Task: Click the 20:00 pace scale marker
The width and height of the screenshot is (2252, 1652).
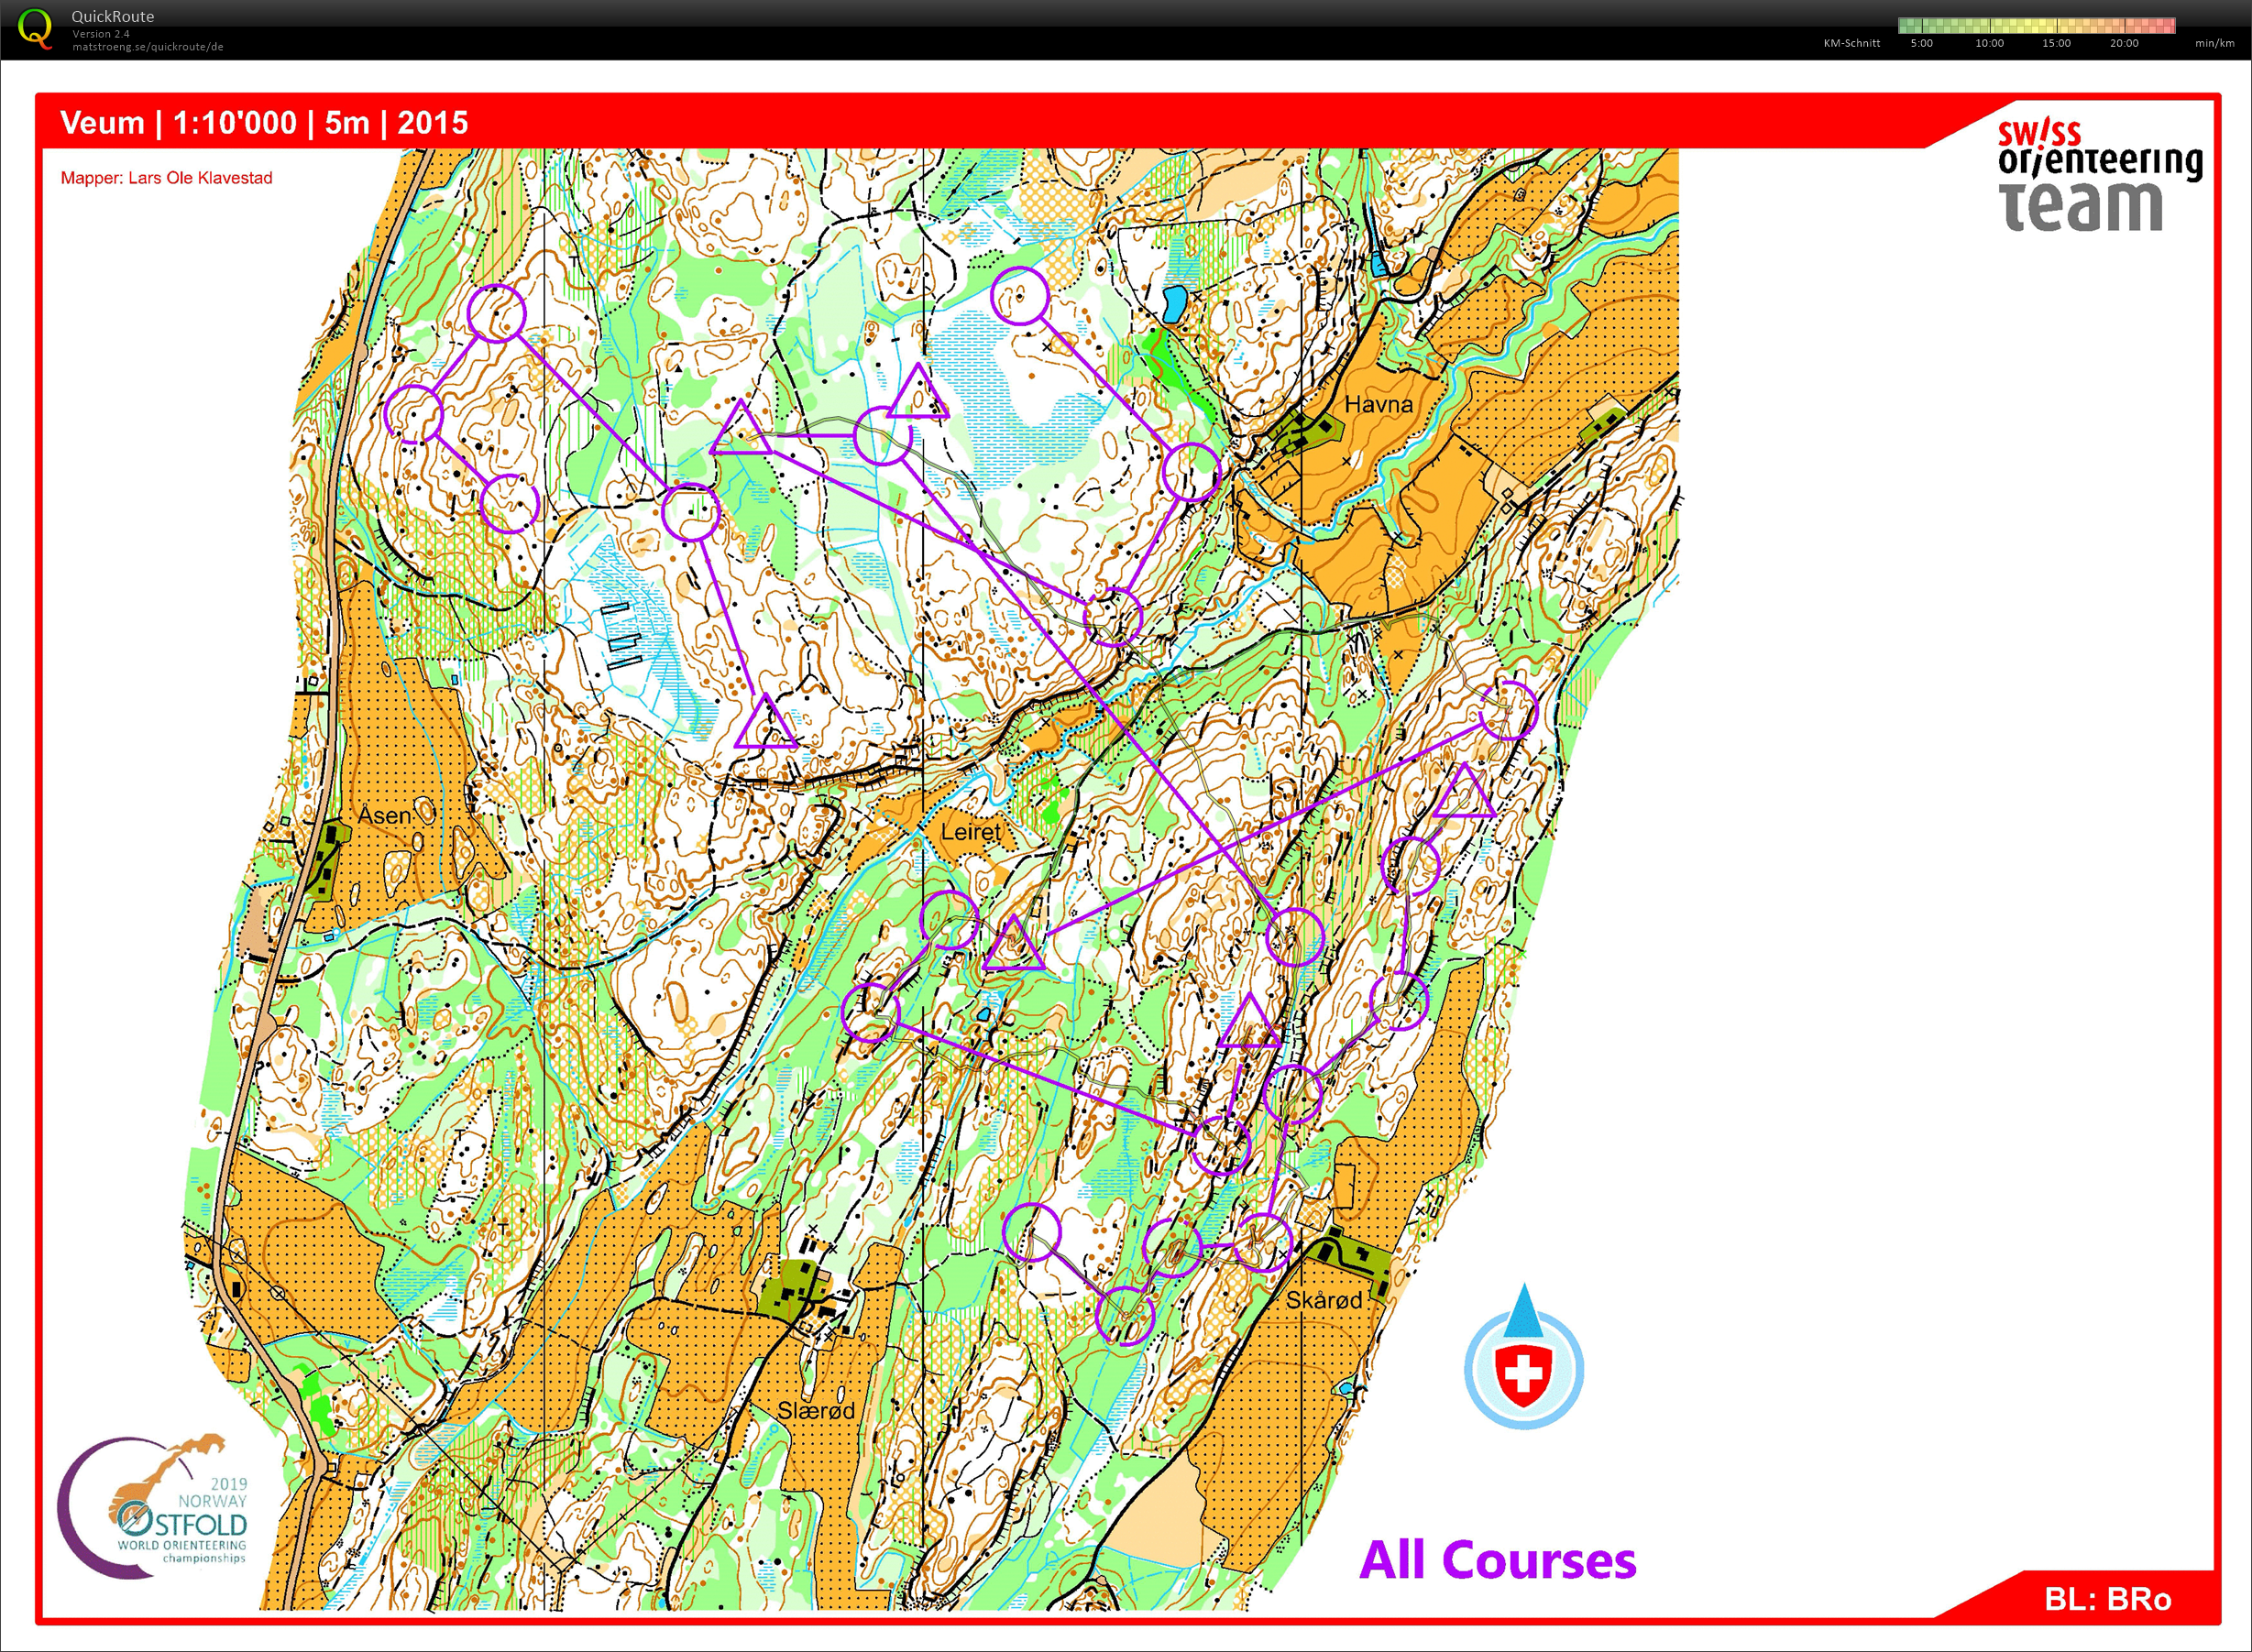Action: tap(2123, 43)
